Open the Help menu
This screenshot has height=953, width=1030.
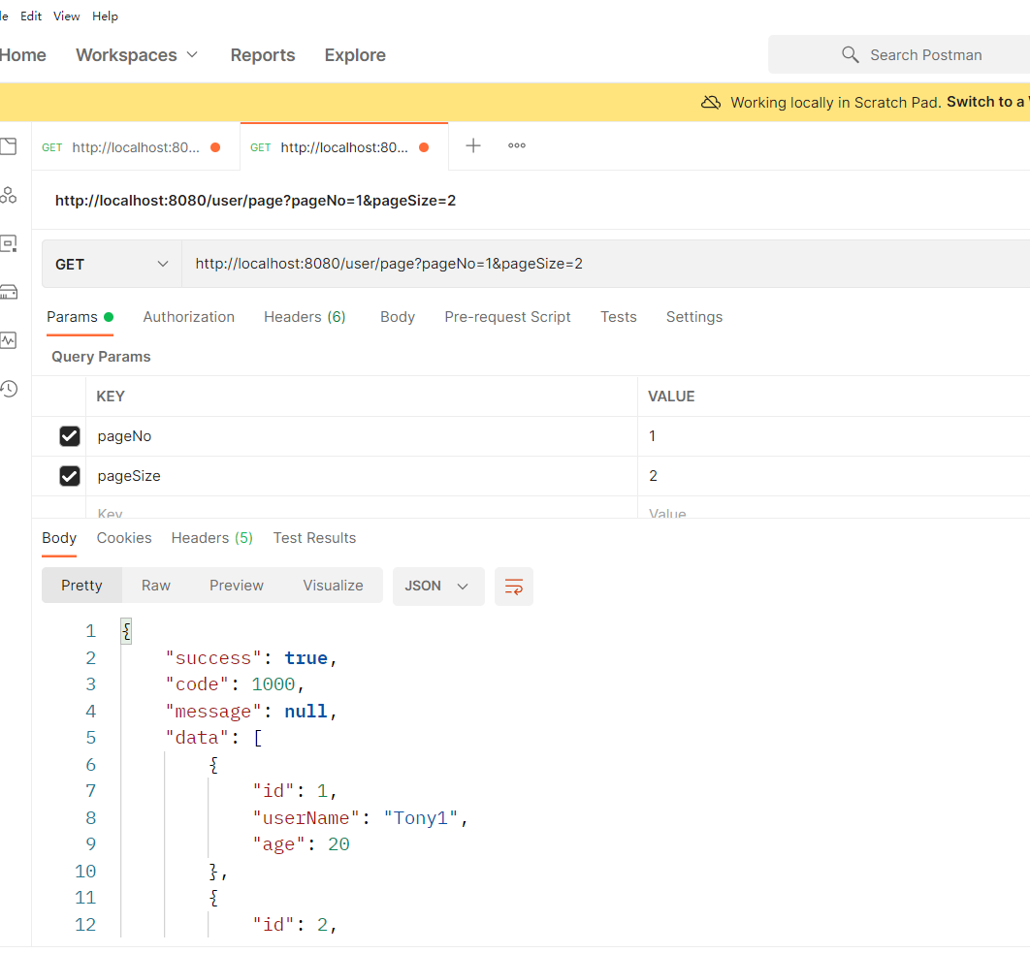(105, 16)
